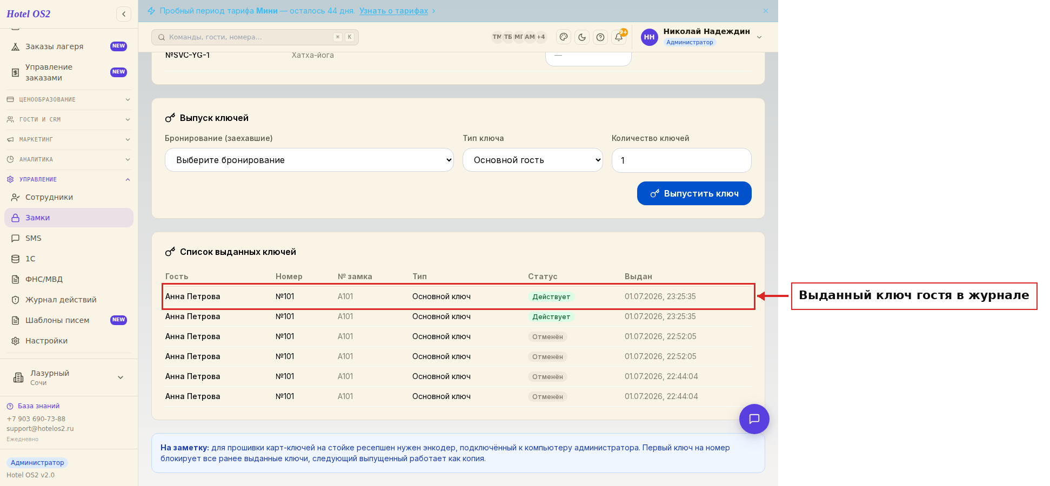
Task: Open the 'Выберите бронирование' dropdown
Action: tap(309, 160)
